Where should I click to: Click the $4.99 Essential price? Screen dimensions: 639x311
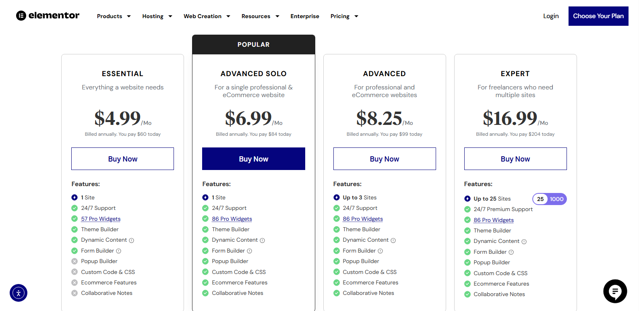(x=117, y=118)
